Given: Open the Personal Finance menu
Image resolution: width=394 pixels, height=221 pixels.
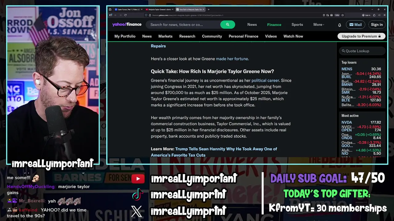Looking at the screenshot, I should (243, 36).
